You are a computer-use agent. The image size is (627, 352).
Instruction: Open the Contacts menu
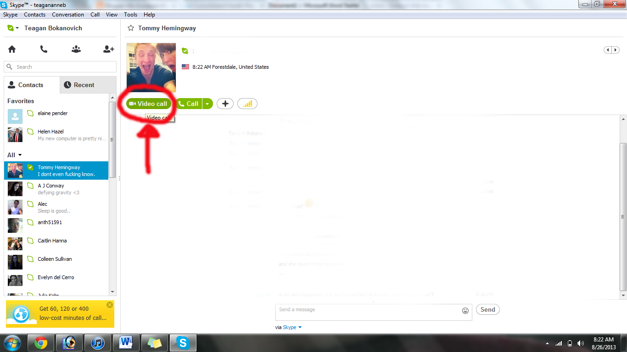pos(35,15)
